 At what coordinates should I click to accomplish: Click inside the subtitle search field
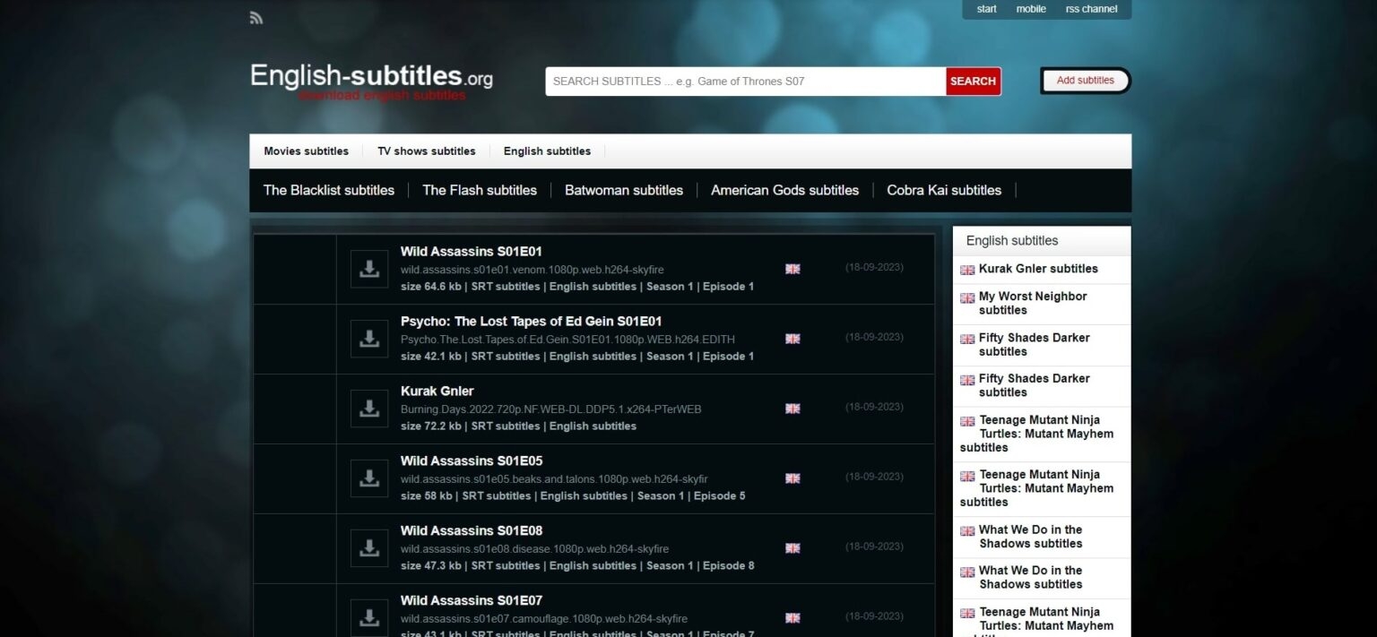point(744,81)
